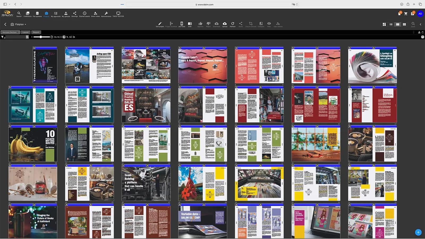Toggle the filter funnel icon
Viewport: 425px width, 239px height.
click(x=3, y=37)
